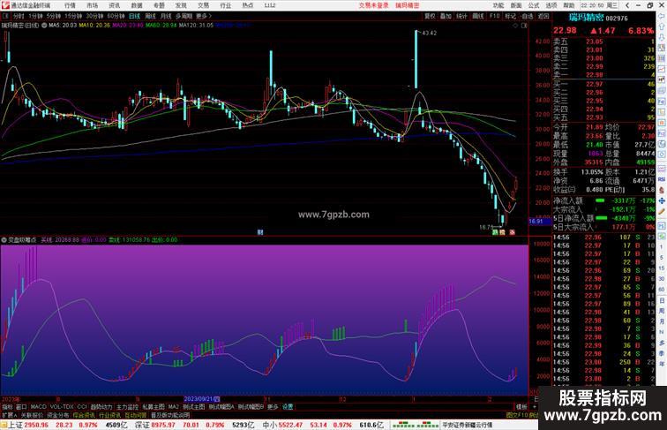Screen dimensions: 667x430
Task: Select the MA2 indicator tab
Action: (173, 407)
